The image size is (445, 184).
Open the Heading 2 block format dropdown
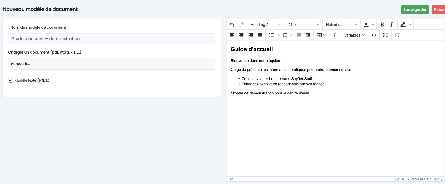tap(266, 24)
